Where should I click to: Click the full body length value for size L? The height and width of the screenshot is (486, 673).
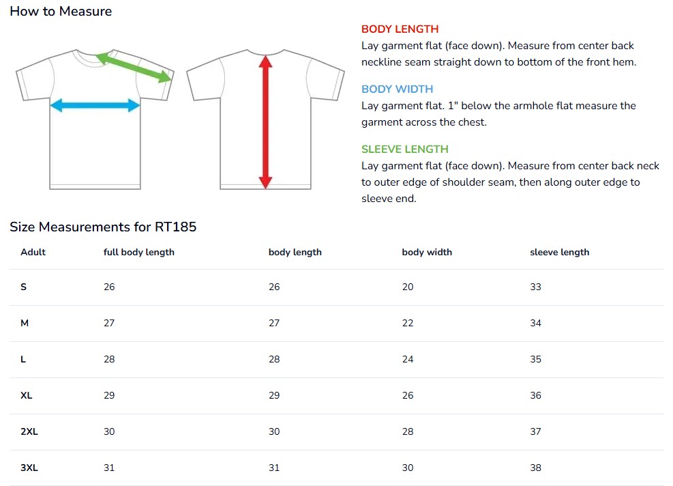pos(109,360)
